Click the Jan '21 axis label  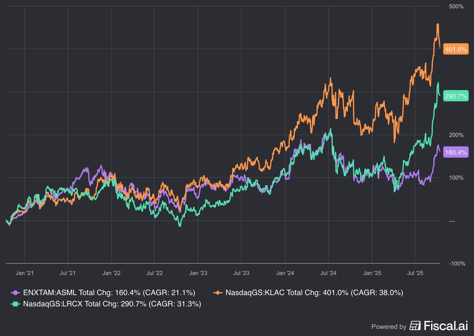25,273
